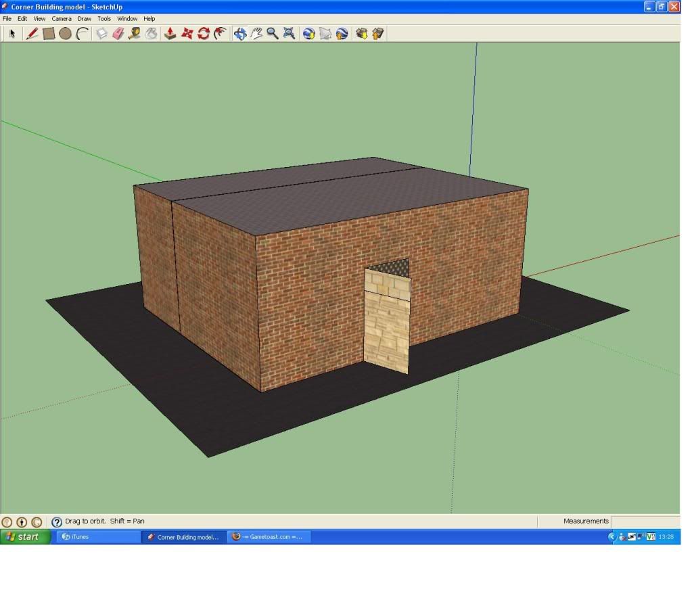Click the Share Model upload icon
Viewport: 692px width, 608px height.
378,34
